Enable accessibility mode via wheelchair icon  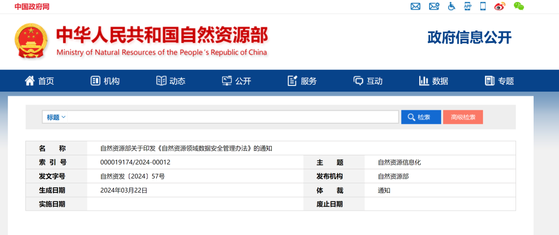point(451,6)
